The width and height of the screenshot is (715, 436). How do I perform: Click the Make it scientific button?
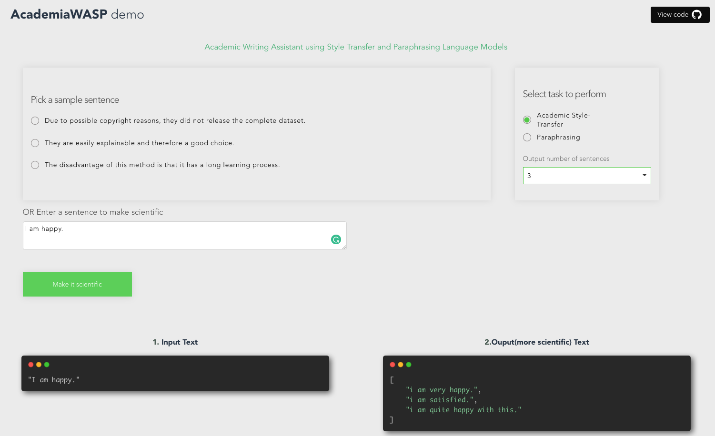coord(77,284)
